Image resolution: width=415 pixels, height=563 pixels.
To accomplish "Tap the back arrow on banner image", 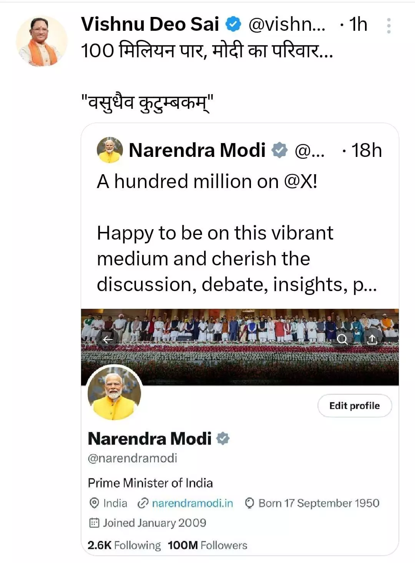I will (x=108, y=339).
